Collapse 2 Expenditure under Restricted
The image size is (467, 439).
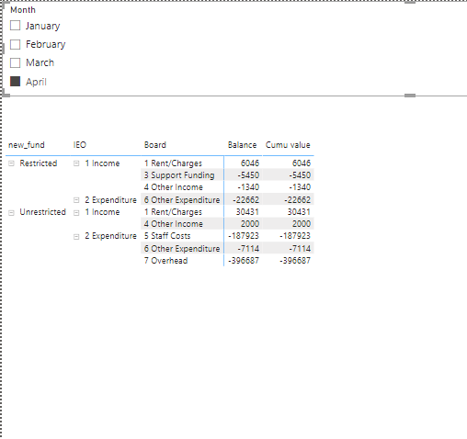point(76,200)
